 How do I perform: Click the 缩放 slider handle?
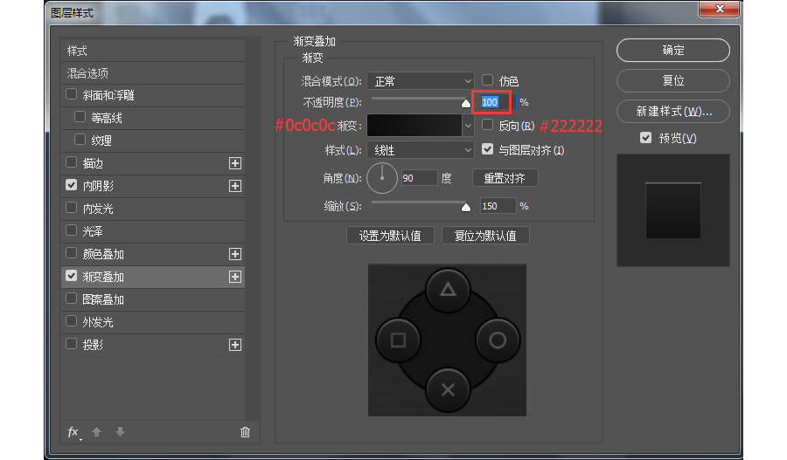click(466, 207)
